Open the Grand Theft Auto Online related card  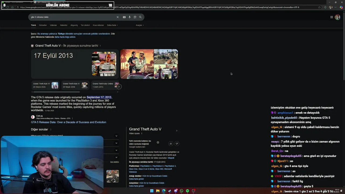(x=105, y=85)
